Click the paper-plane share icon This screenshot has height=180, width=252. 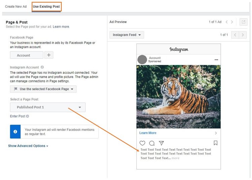tap(161, 143)
